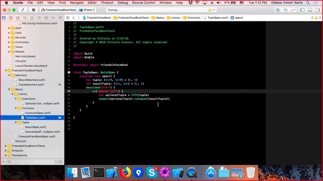
Task: Choose the iPhone 7 run destination
Action: (x=87, y=10)
